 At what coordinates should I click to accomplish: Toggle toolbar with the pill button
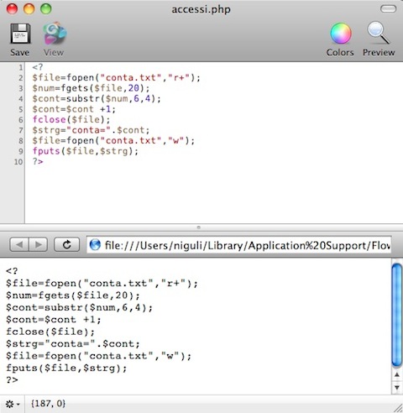(x=388, y=9)
